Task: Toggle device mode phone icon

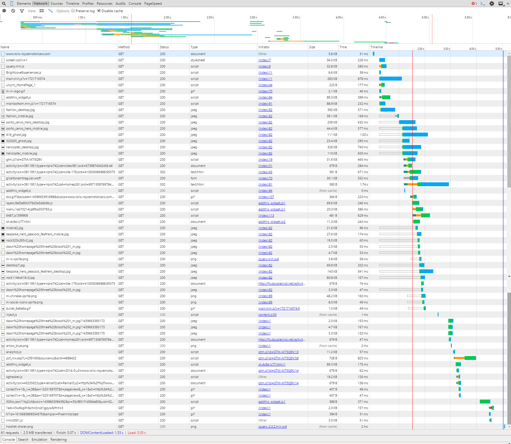Action: coord(12,4)
